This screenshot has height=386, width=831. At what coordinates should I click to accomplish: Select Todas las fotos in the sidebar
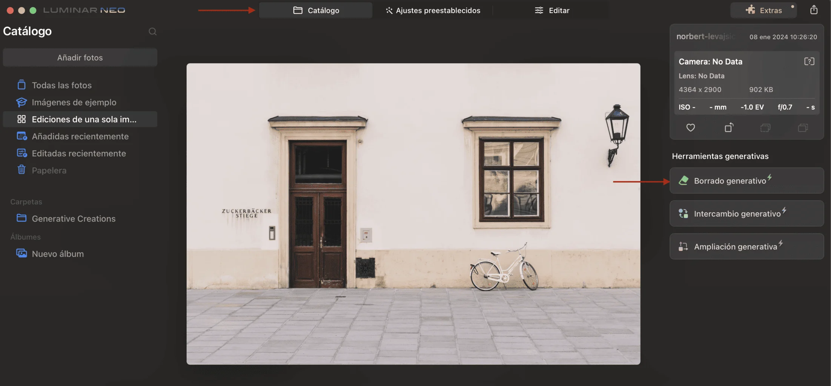tap(80, 85)
